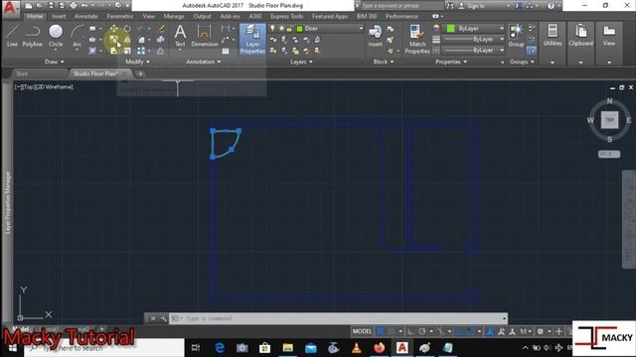Image resolution: width=636 pixels, height=357 pixels.
Task: Toggle layer freeze sun icon for Door layer
Action: [281, 29]
